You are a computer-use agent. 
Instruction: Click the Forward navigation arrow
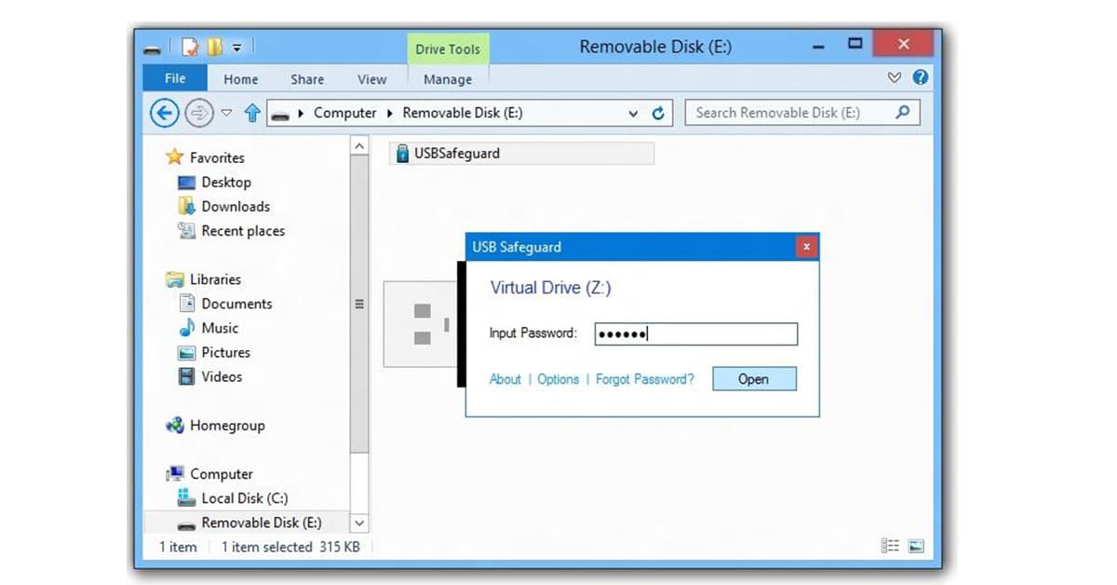pyautogui.click(x=197, y=113)
